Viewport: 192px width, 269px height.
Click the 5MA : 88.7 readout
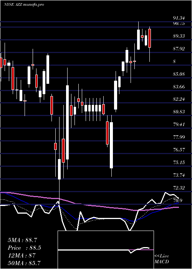pos(22,240)
